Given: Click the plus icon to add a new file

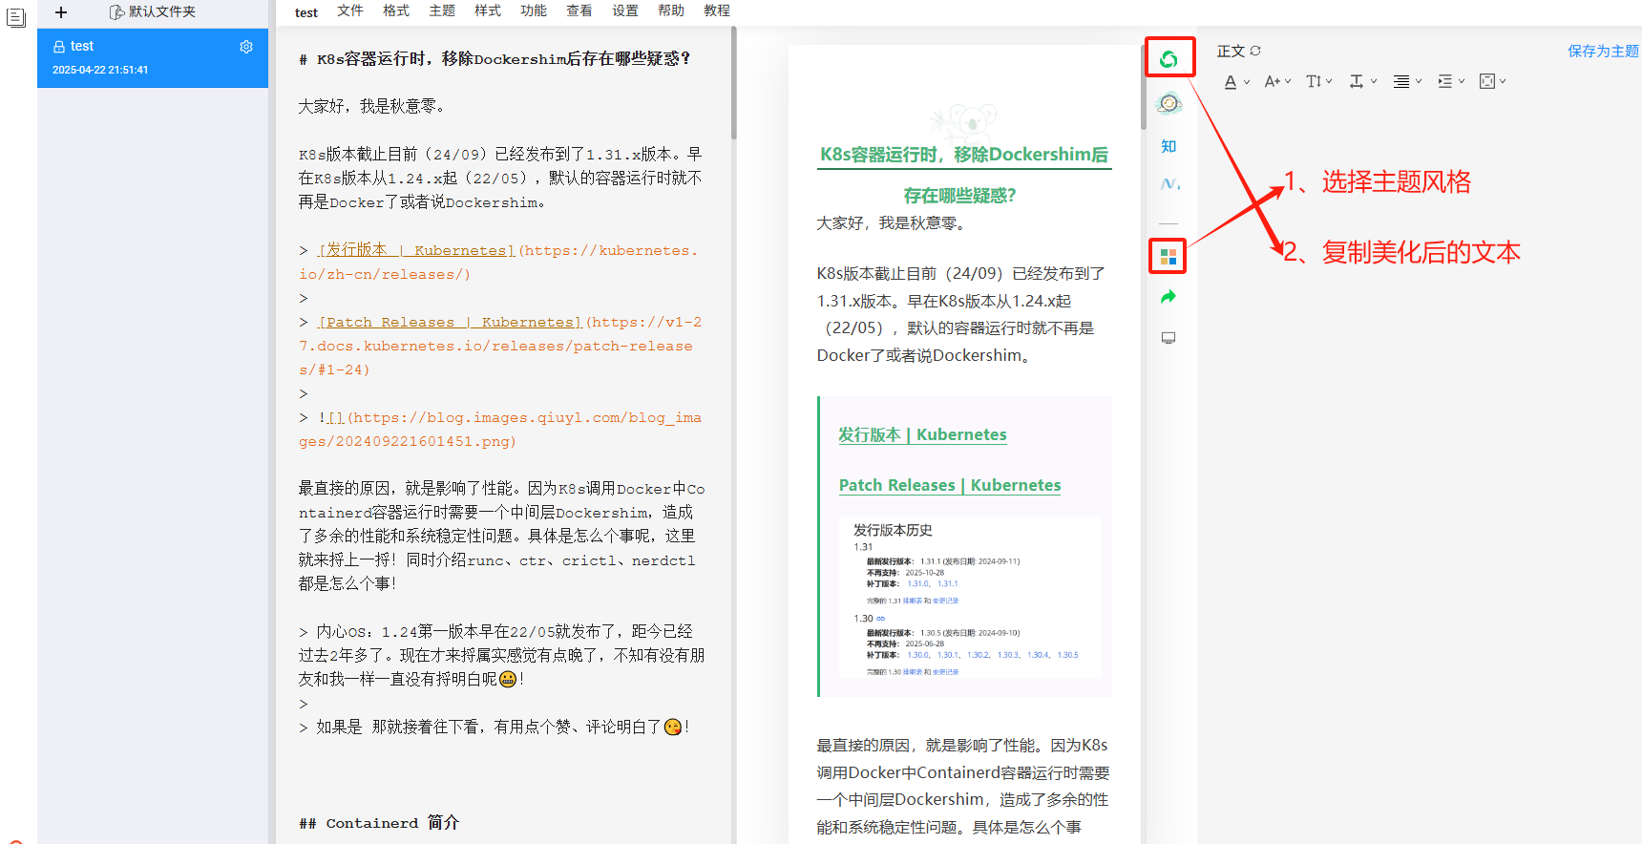Looking at the screenshot, I should [x=61, y=12].
